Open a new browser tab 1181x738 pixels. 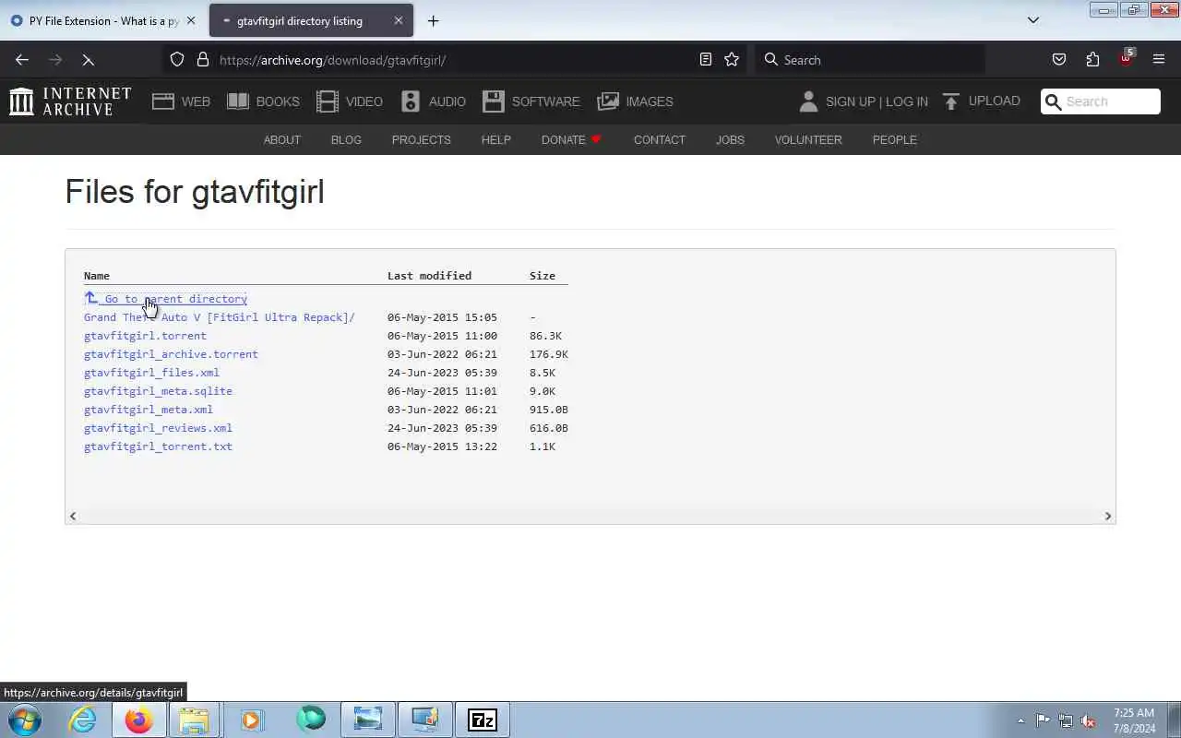(x=433, y=20)
